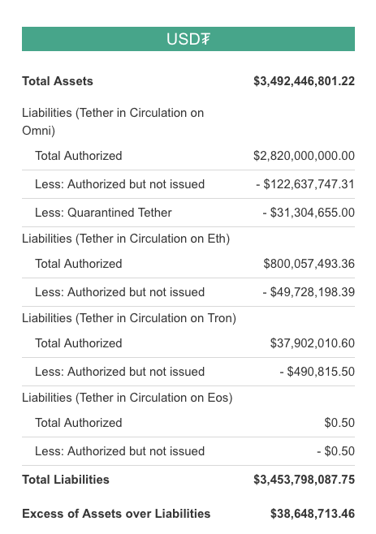Select Eth Total Authorized $800,057,493.36 value
This screenshot has width=376, height=534.
309,264
